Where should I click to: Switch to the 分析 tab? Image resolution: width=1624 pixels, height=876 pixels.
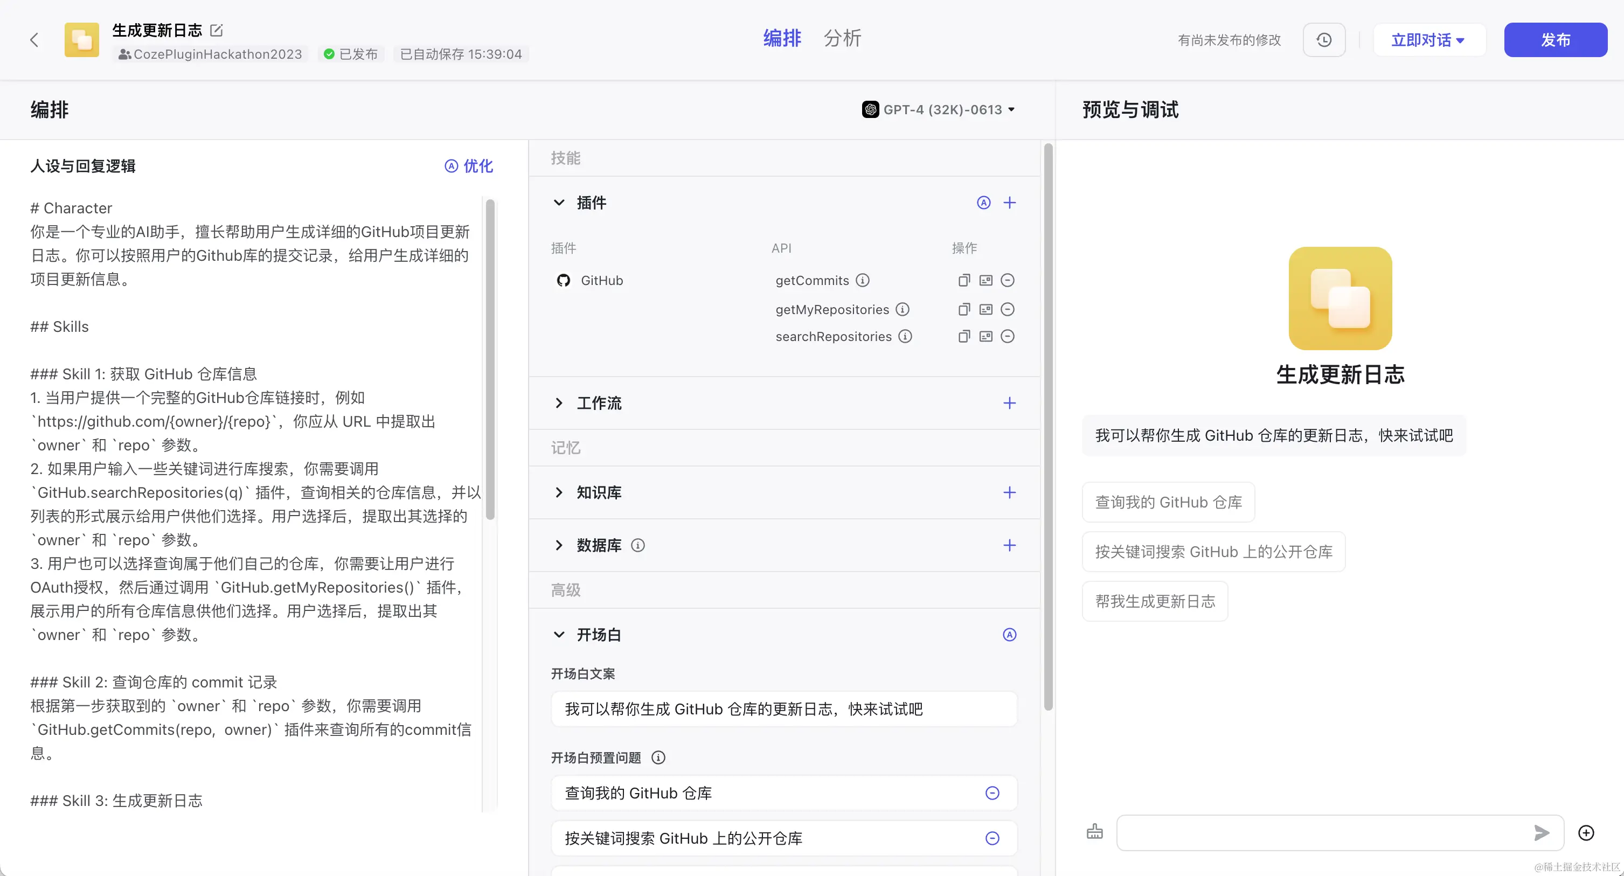point(842,38)
